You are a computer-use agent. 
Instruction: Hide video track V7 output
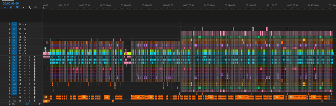25,37
